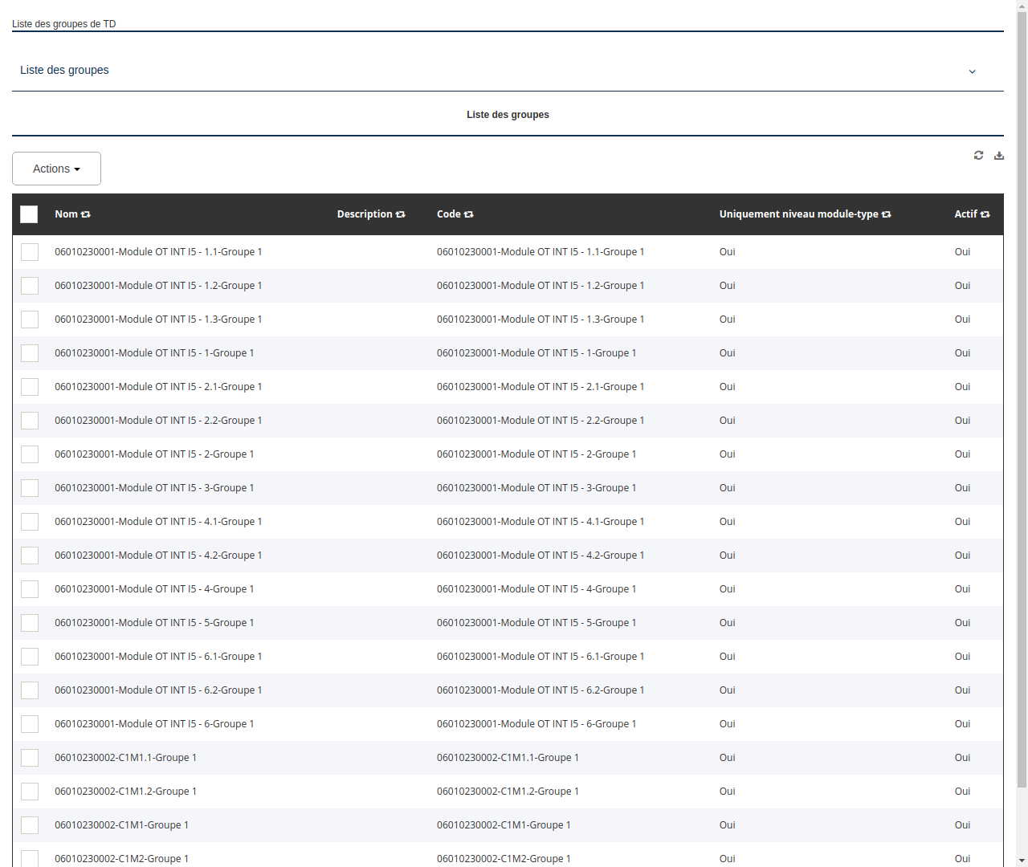
Task: Check the row for 06010230001-Module OT INT I5 - 4-Groupe 1
Action: point(30,588)
